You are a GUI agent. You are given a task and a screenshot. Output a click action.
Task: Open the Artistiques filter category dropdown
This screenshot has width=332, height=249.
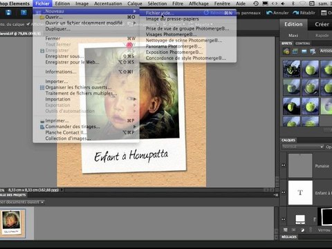coord(326,51)
